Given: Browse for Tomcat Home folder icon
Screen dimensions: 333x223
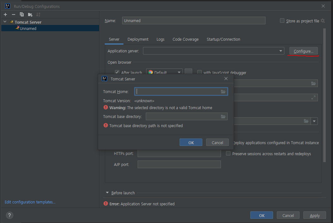Looking at the screenshot, I should pos(223,92).
